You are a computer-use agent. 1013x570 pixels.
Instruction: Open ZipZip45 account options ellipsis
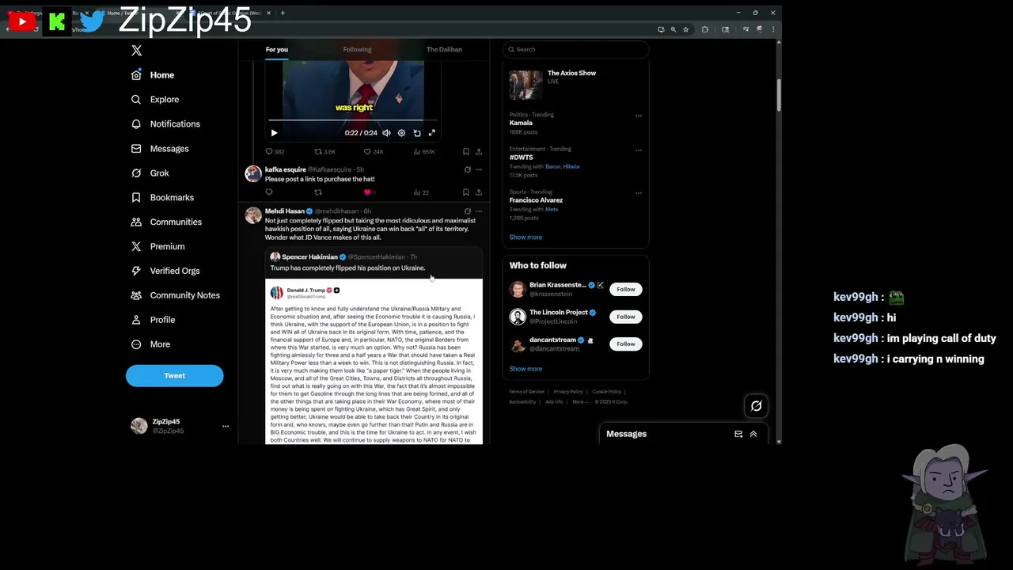pos(226,426)
